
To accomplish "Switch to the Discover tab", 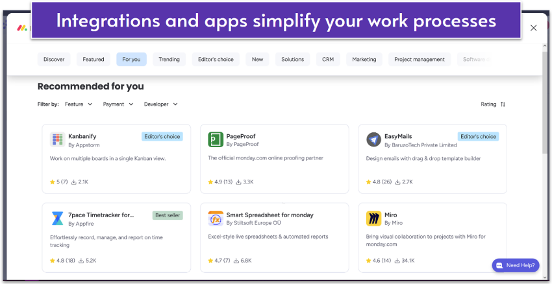I will tap(54, 60).
